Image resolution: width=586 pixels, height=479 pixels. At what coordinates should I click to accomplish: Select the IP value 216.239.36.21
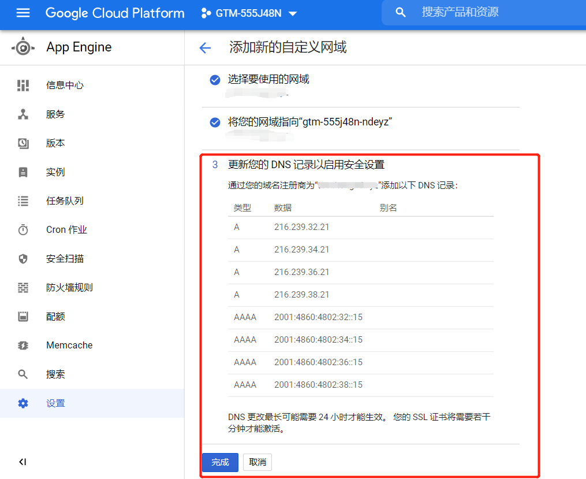(x=301, y=272)
